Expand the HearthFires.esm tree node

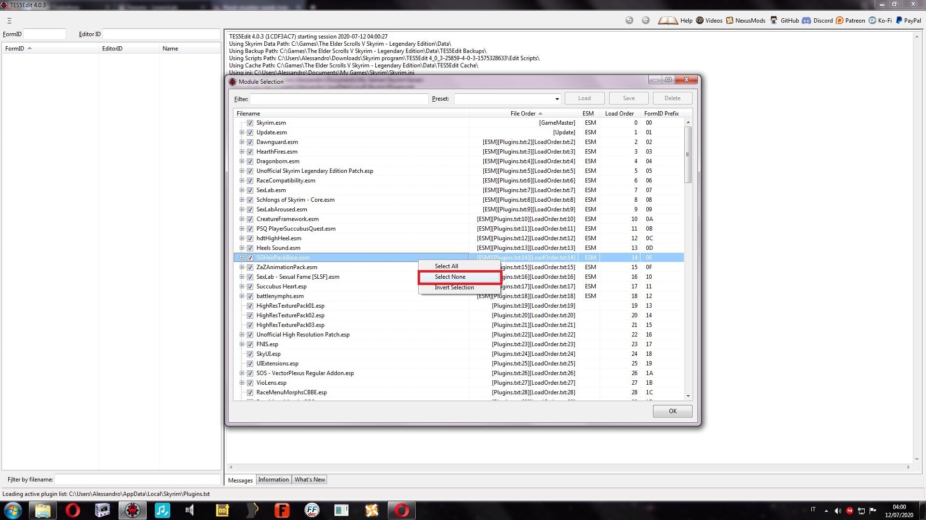point(242,152)
